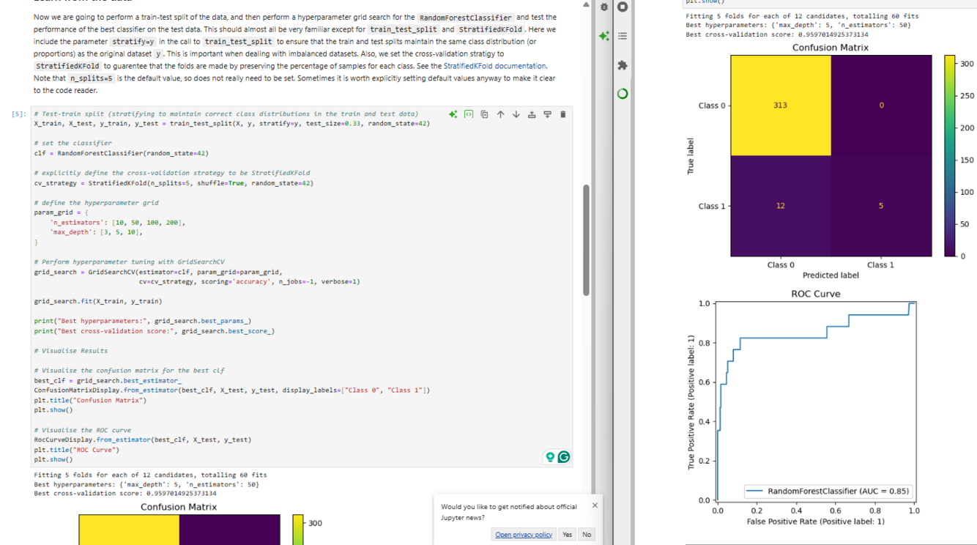This screenshot has height=545, width=977.
Task: Click the inline code n_splits=5 in markdown
Action: pos(92,78)
